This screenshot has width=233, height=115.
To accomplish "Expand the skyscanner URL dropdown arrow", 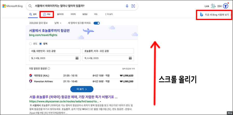I will click(x=100, y=102).
